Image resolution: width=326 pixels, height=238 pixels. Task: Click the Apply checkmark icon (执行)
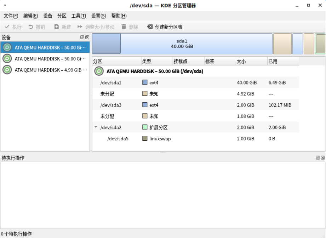click(x=7, y=27)
